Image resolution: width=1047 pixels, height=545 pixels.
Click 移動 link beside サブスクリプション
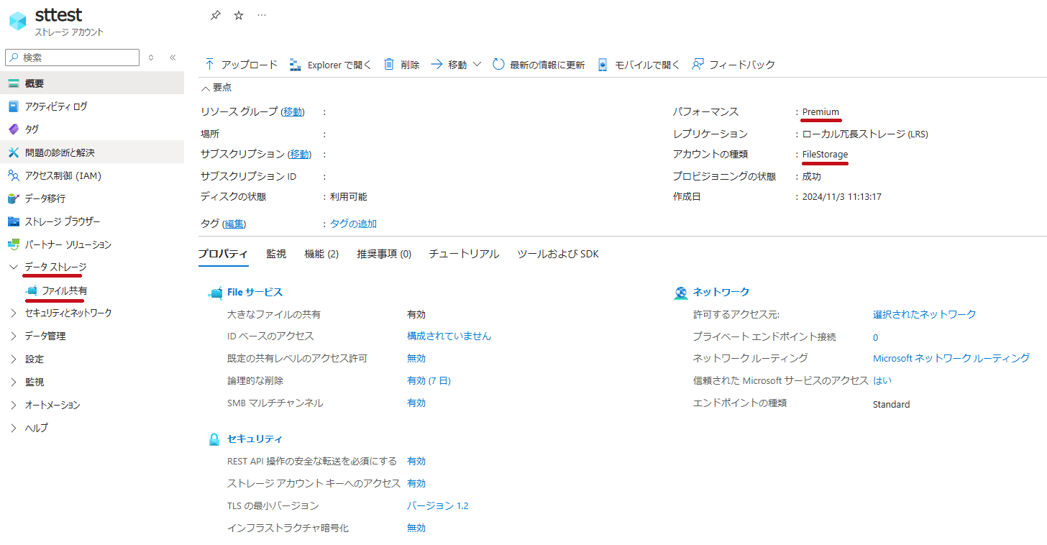301,154
